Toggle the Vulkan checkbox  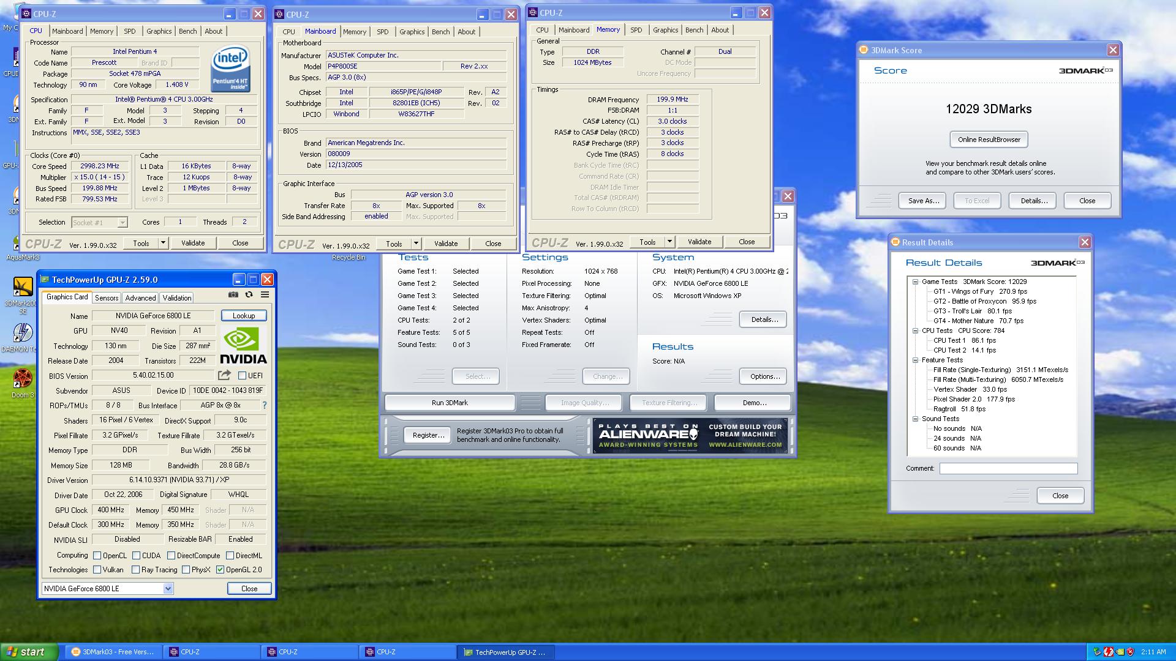coord(97,570)
